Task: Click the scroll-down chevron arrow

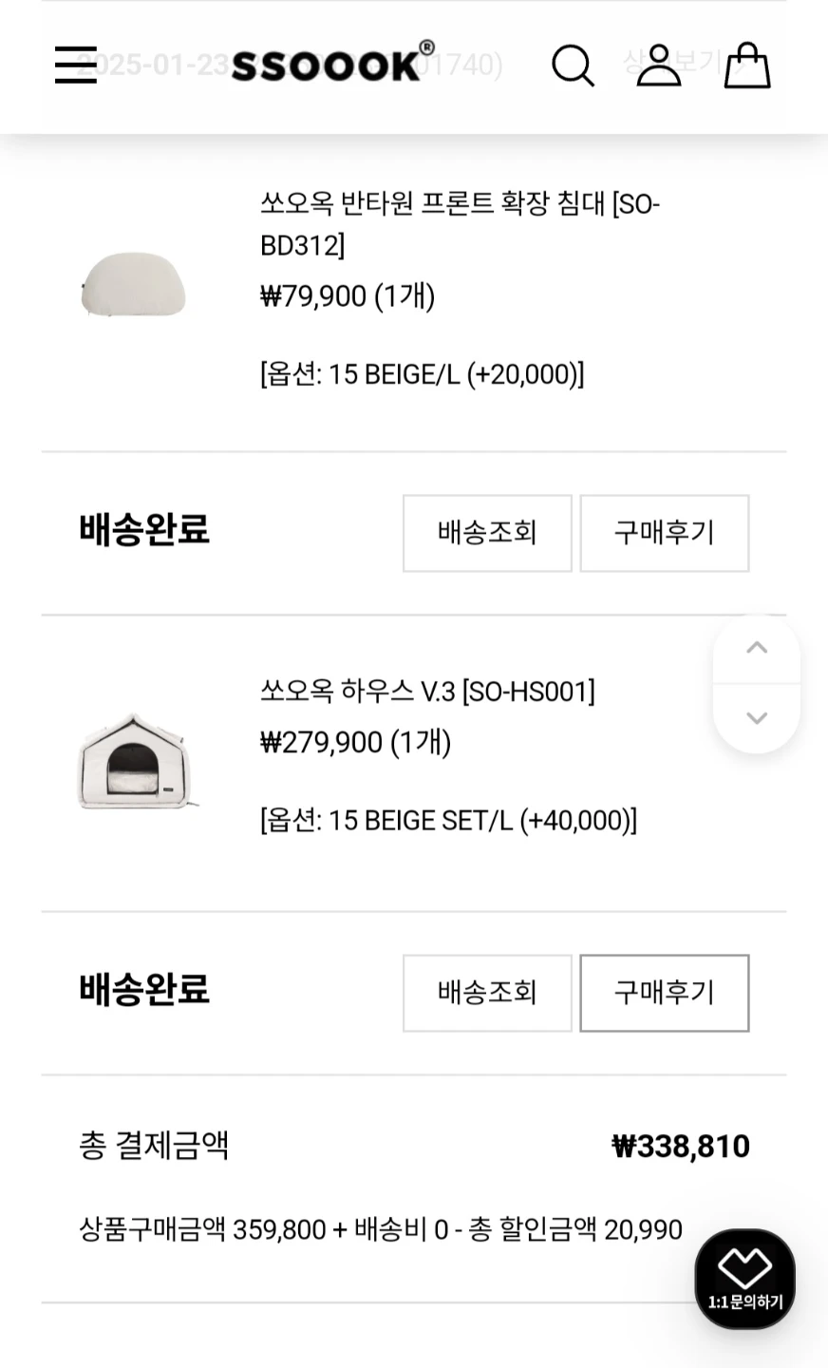Action: point(757,718)
